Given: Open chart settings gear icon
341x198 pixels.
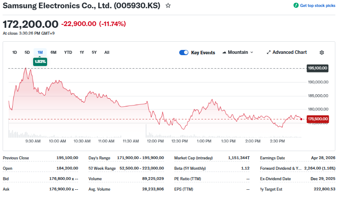Looking at the screenshot, I should (322, 53).
